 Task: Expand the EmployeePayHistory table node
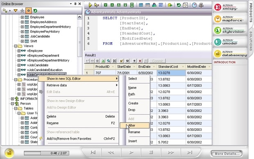22,32
